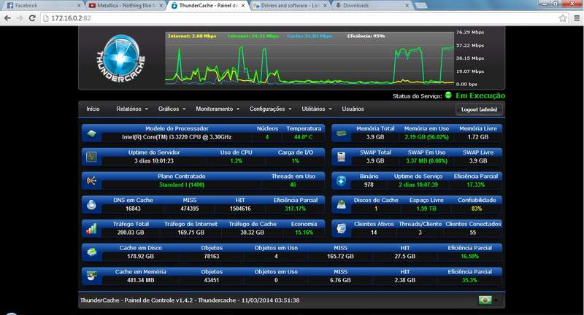The height and width of the screenshot is (315, 584).
Task: Open the language dropdown arrow beside flag
Action: 496,300
